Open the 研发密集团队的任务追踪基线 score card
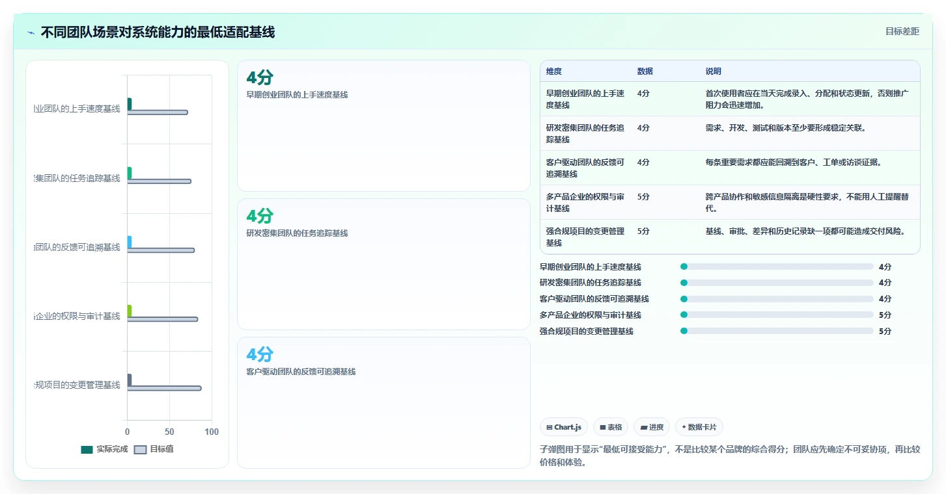The height and width of the screenshot is (494, 946). pyautogui.click(x=383, y=265)
